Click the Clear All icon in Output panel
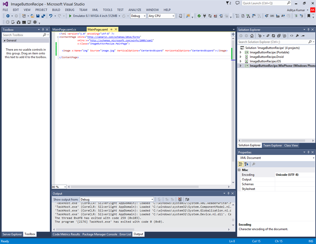The width and height of the screenshot is (316, 244). [180, 200]
